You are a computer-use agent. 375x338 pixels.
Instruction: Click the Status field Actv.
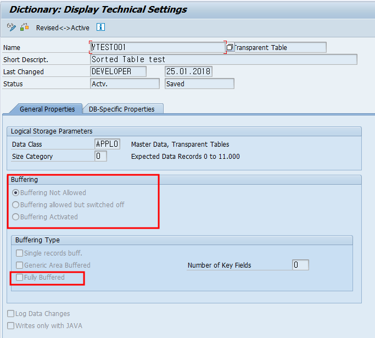point(125,84)
